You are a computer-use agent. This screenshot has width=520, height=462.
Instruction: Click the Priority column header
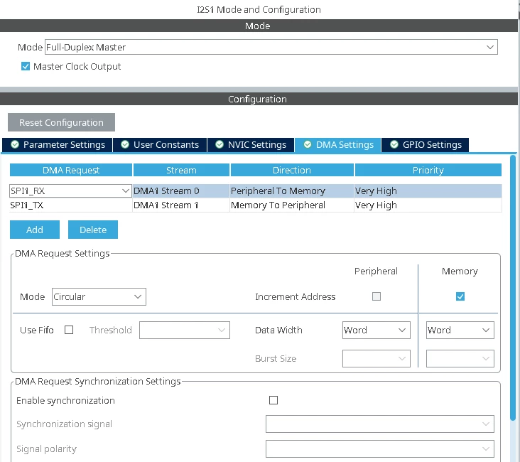point(428,170)
